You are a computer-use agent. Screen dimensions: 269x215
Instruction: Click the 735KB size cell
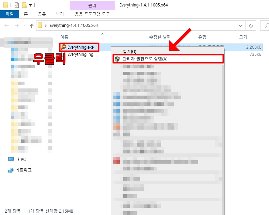(255, 54)
